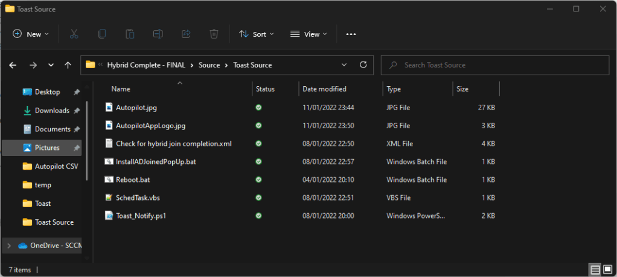Click the Copy icon in toolbar
The image size is (617, 277).
[x=102, y=34]
